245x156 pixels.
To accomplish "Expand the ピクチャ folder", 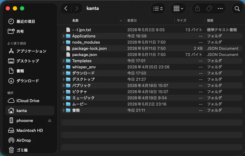I will pyautogui.click(x=64, y=92).
